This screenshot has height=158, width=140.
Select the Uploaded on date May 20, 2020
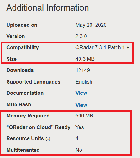point(91,25)
